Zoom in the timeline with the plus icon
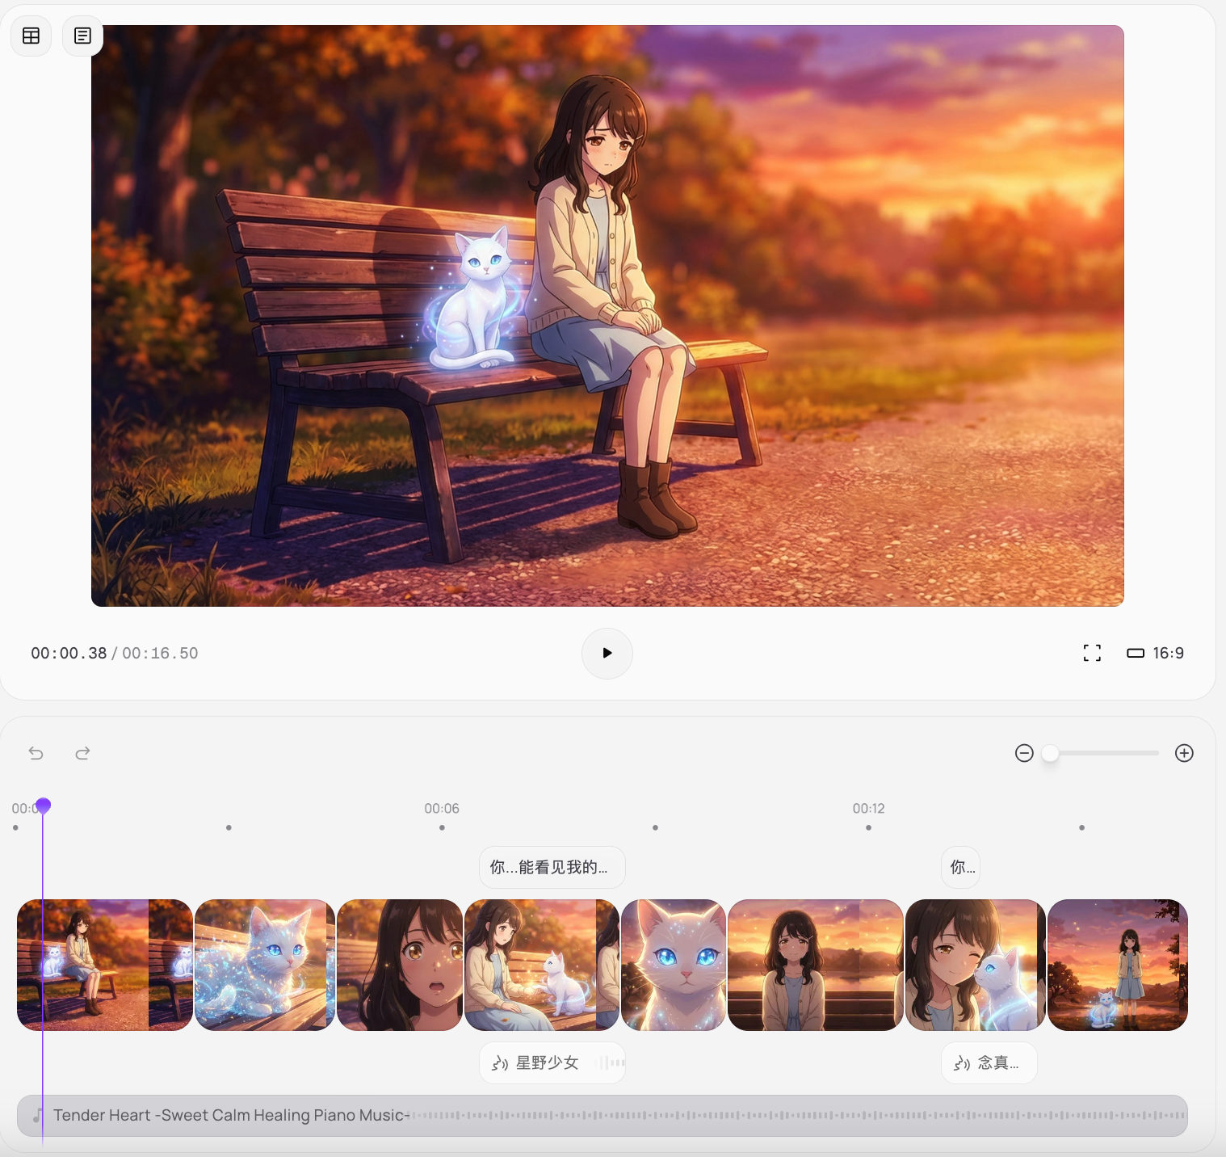The height and width of the screenshot is (1157, 1226). tap(1184, 753)
